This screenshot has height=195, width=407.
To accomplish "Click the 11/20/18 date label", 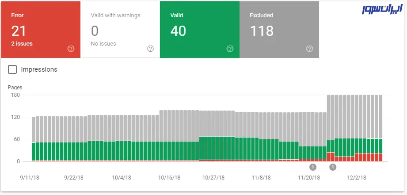I will pos(309,178).
